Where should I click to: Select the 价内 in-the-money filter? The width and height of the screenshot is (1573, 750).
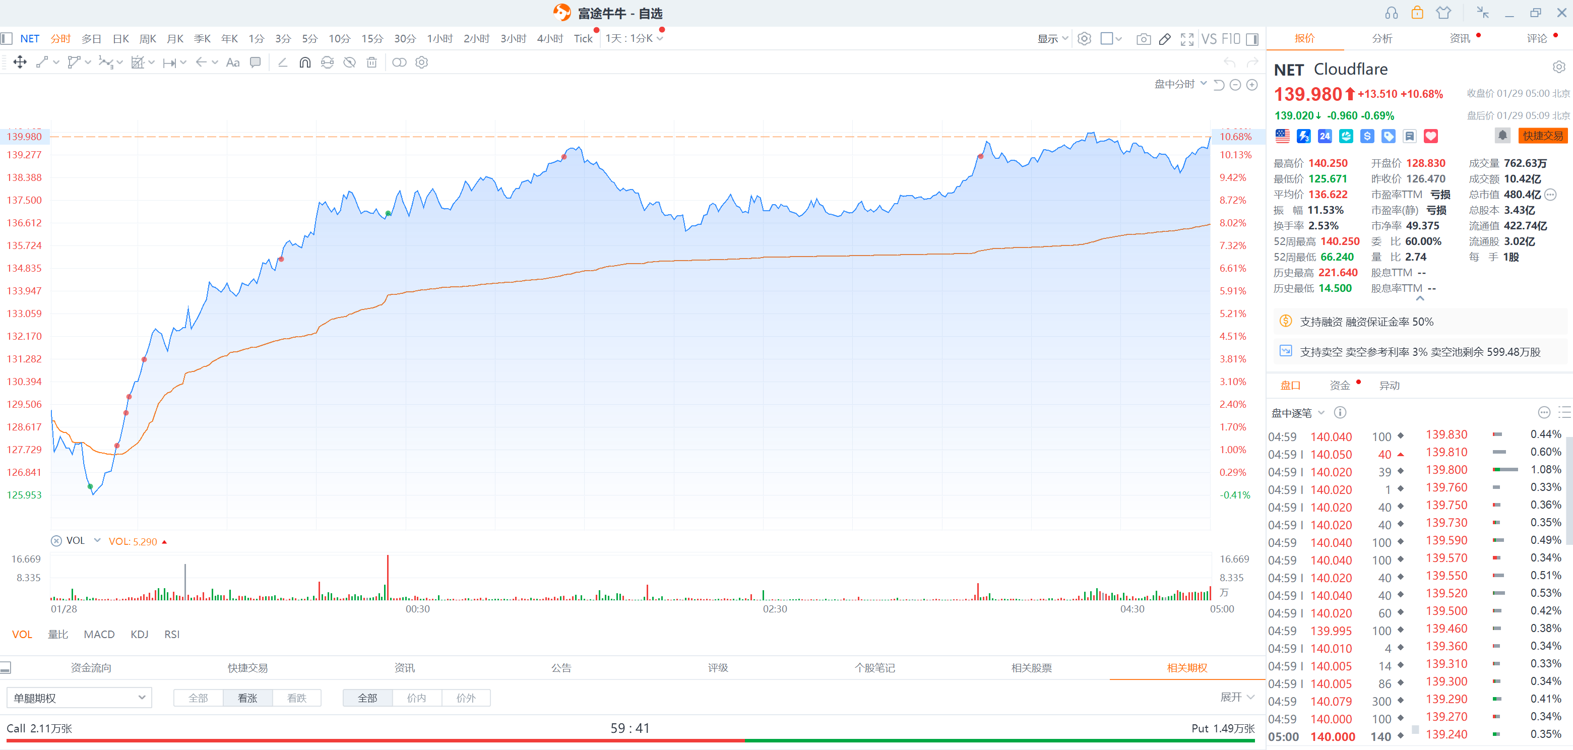(416, 698)
